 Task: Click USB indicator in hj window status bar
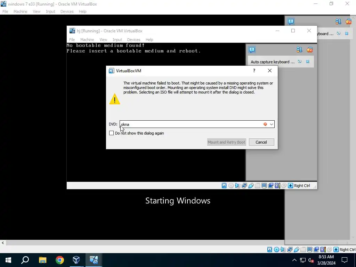(251, 186)
